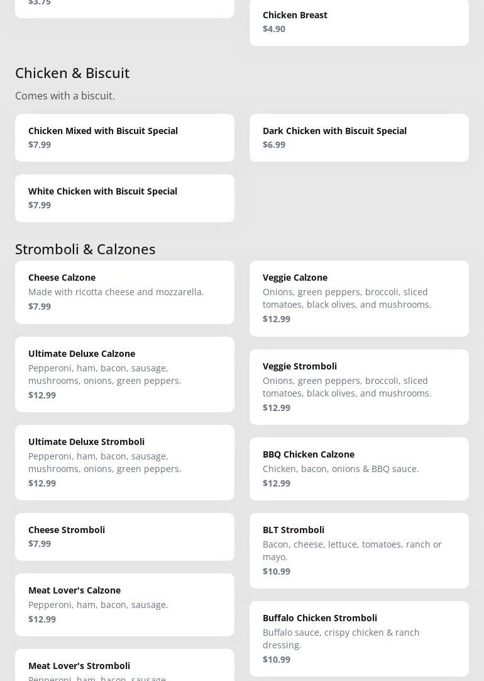Choose the Veggie Stromboli item
Image resolution: width=484 pixels, height=681 pixels.
(x=359, y=386)
